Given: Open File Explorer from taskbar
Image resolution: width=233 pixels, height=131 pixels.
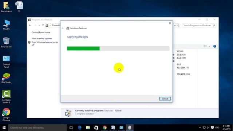Looking at the screenshot, I should pyautogui.click(x=88, y=128).
